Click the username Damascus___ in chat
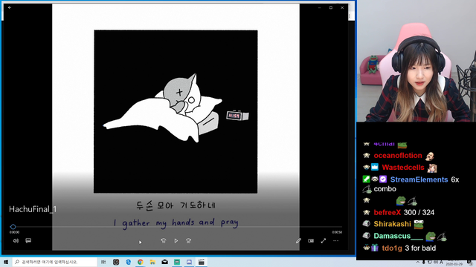Image resolution: width=476 pixels, height=267 pixels. point(399,236)
